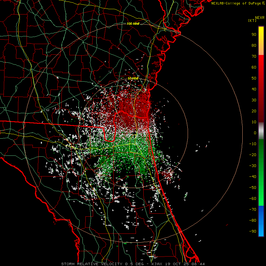Click the NEXR label above color scale
The height and width of the screenshot is (266, 266).
(x=260, y=18)
